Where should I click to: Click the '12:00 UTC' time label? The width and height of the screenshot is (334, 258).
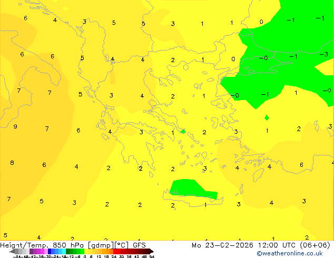(x=277, y=245)
